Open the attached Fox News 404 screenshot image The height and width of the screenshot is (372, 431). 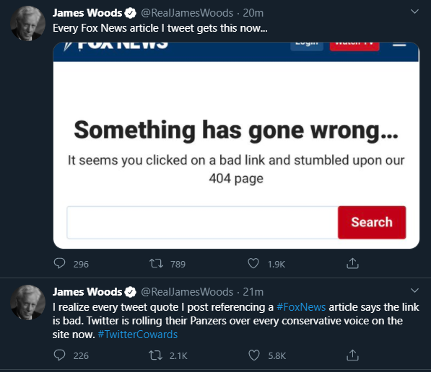coord(236,145)
